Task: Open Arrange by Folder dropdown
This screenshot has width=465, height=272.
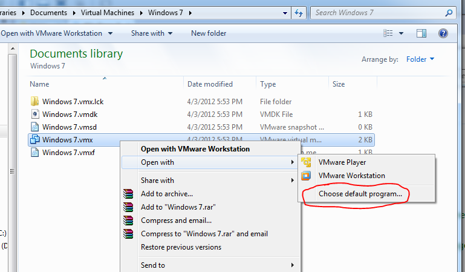Action: pyautogui.click(x=420, y=59)
